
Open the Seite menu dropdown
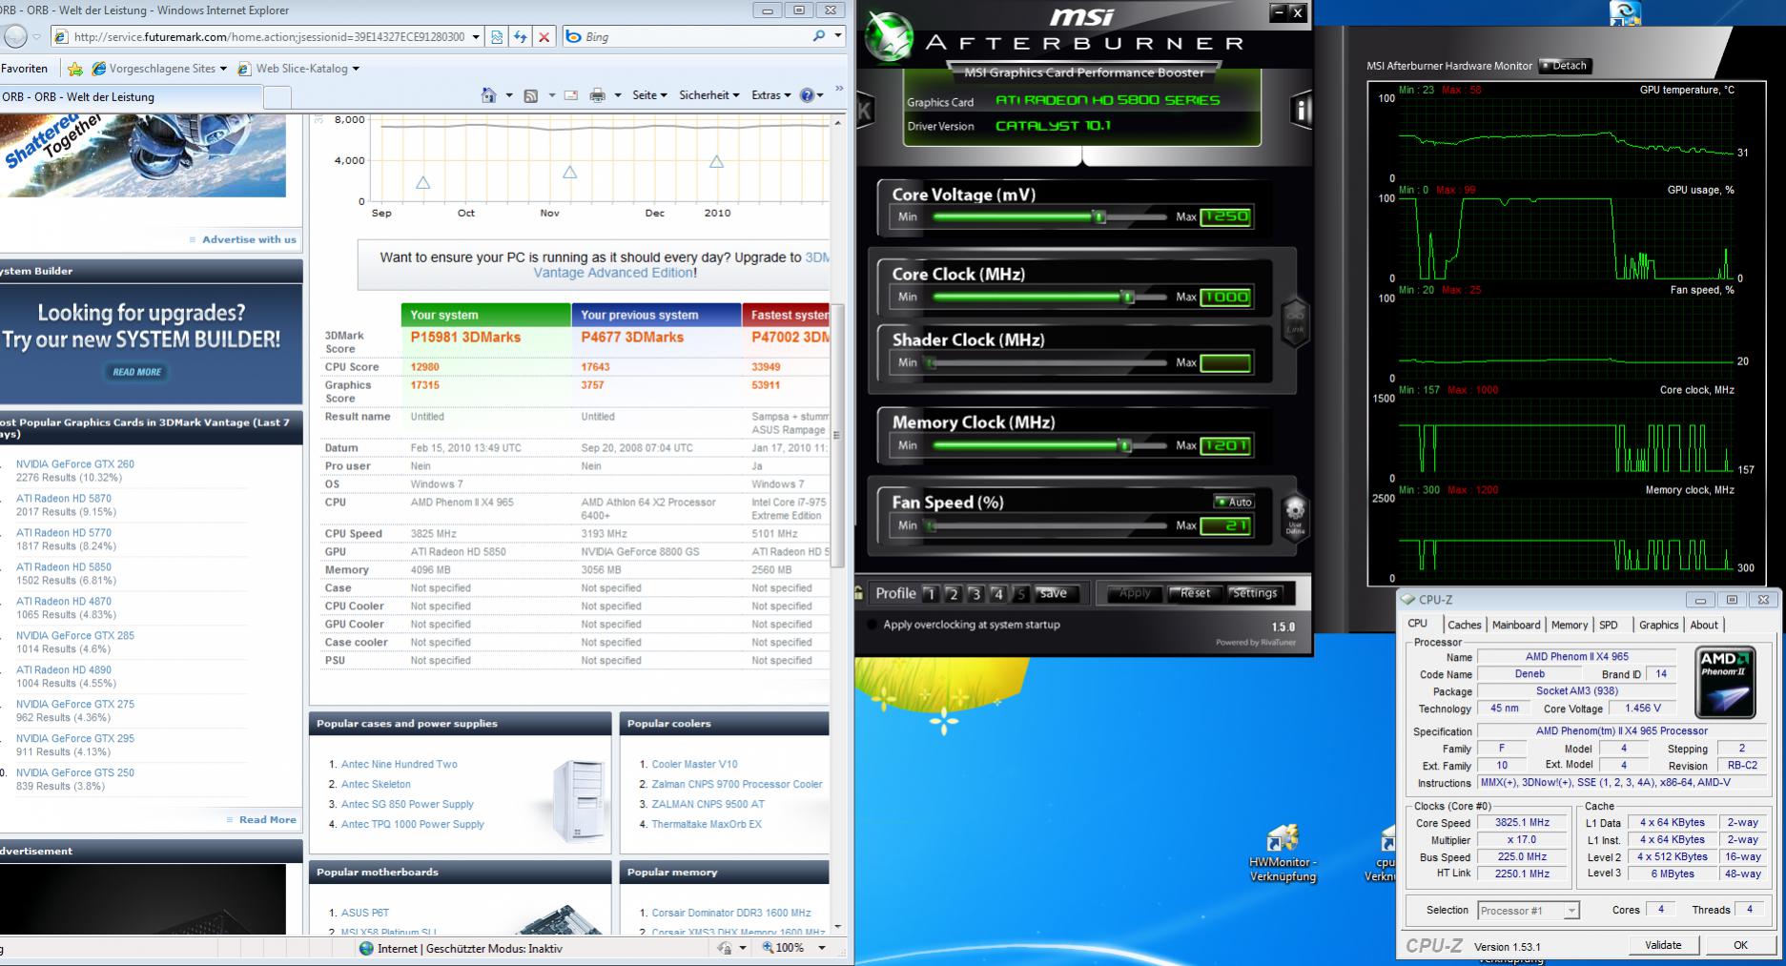coord(649,95)
